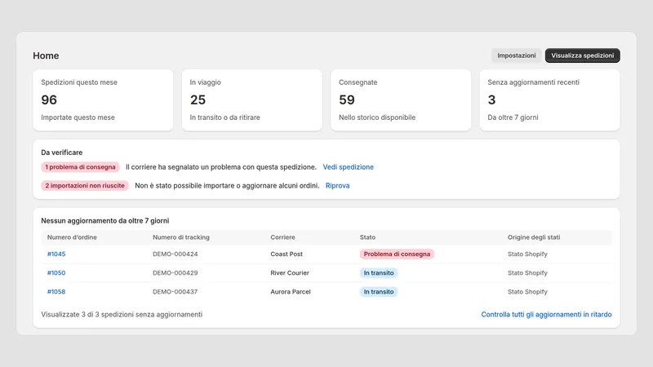Click the Riprova link
The width and height of the screenshot is (653, 367).
coord(337,186)
